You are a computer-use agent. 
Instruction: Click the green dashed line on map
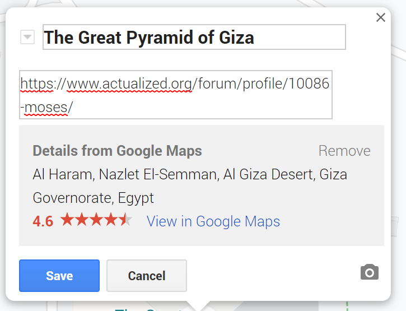coord(347,306)
